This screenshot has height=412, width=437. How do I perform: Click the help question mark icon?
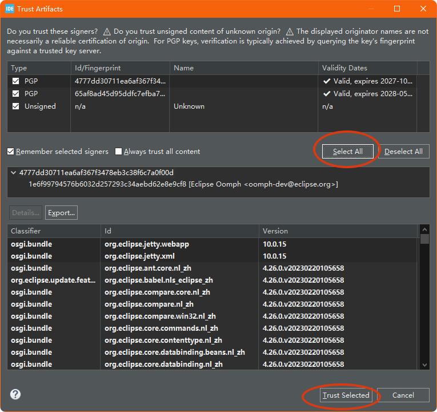coord(15,394)
